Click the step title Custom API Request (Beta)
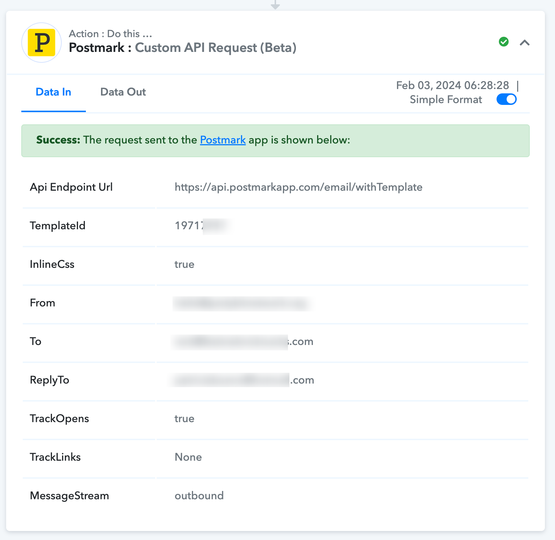The image size is (555, 540). coord(216,48)
